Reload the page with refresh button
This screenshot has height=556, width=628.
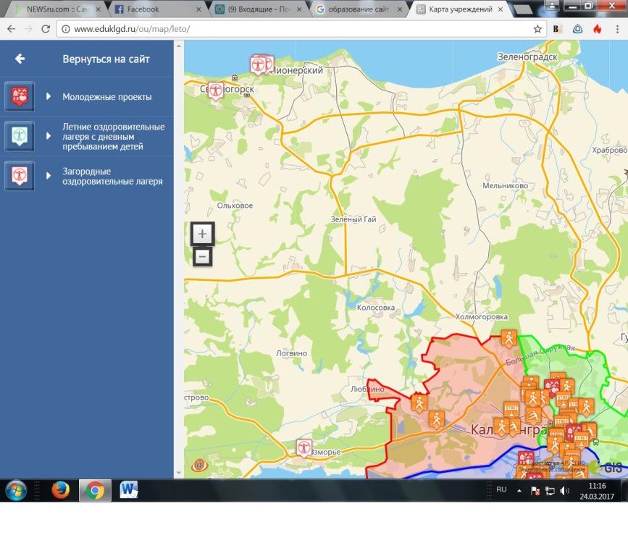coord(46,29)
